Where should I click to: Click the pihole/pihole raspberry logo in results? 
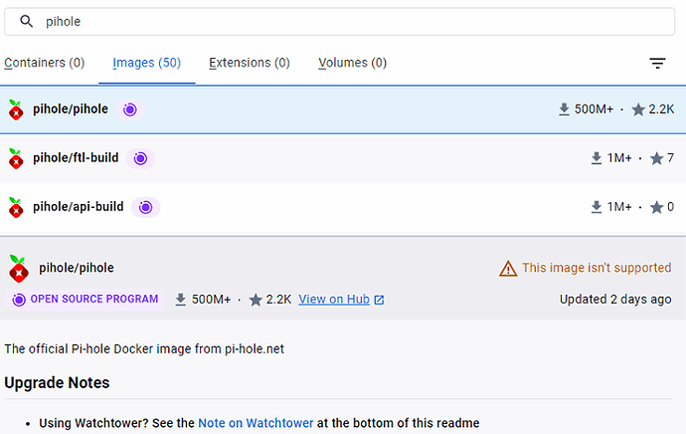click(x=16, y=109)
